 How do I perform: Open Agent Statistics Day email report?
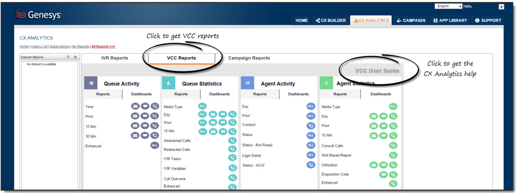[374, 116]
